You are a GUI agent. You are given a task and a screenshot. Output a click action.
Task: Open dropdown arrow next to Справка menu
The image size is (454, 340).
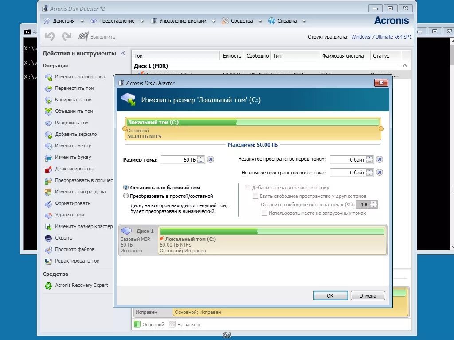[304, 21]
